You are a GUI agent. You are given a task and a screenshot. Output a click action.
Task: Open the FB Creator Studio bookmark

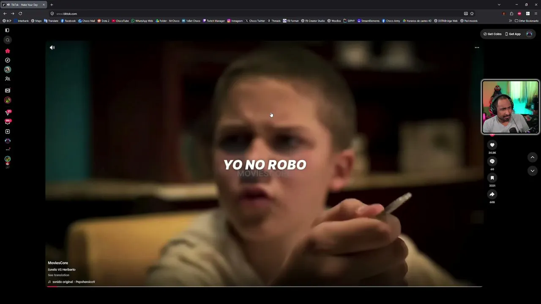click(313, 21)
